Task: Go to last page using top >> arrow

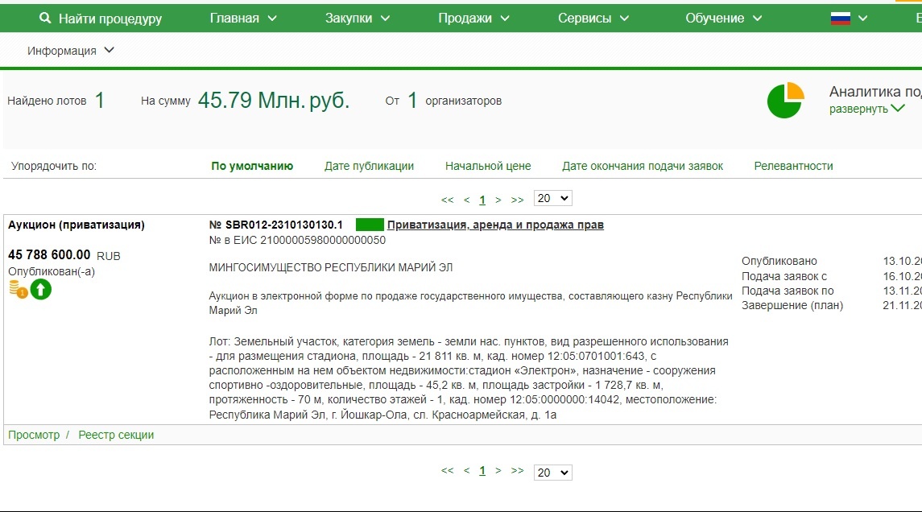Action: coord(517,200)
